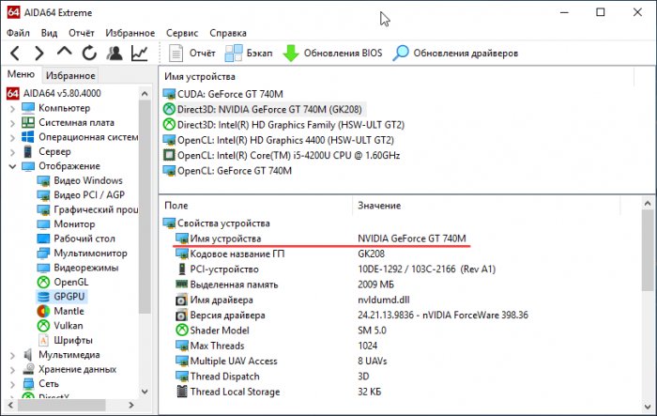Refresh the view with the circular arrow icon
Image resolution: width=657 pixels, height=416 pixels.
click(x=89, y=54)
